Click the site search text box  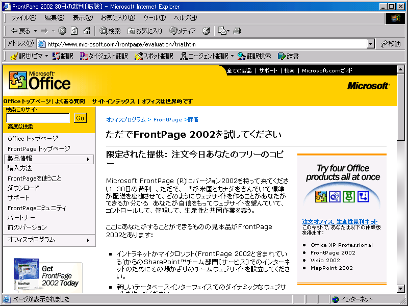(38, 118)
